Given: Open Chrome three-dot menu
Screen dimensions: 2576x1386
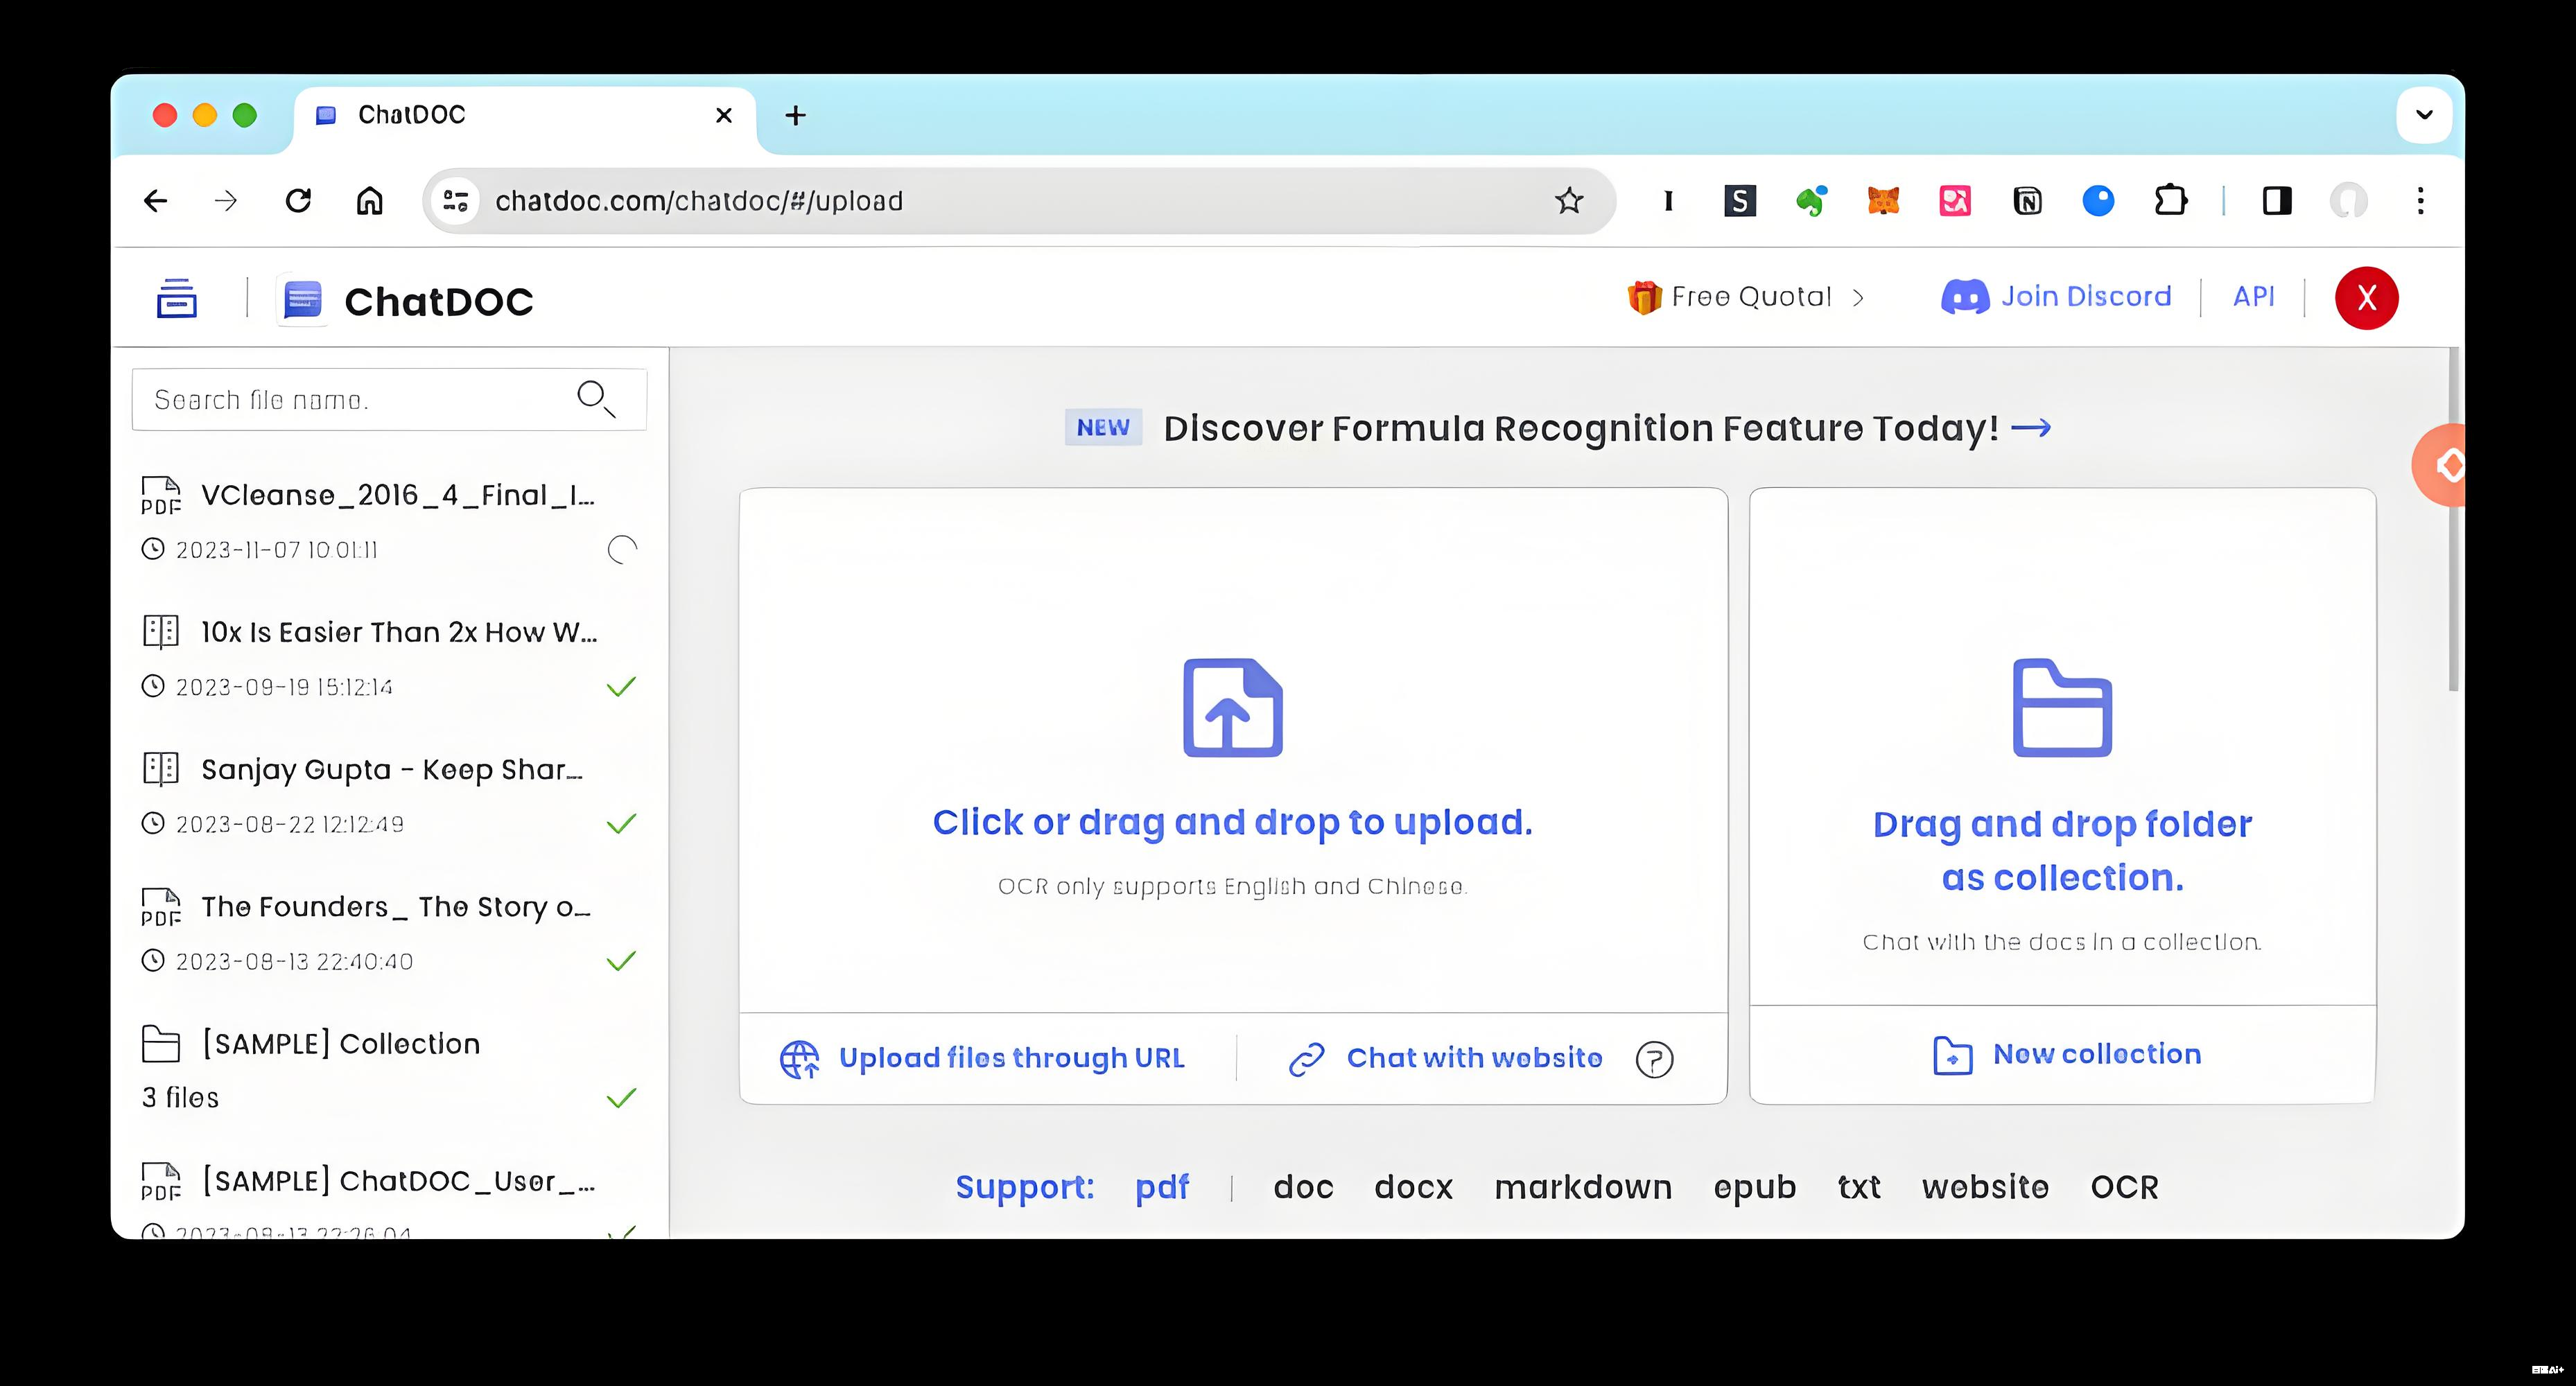Looking at the screenshot, I should pyautogui.click(x=2420, y=201).
